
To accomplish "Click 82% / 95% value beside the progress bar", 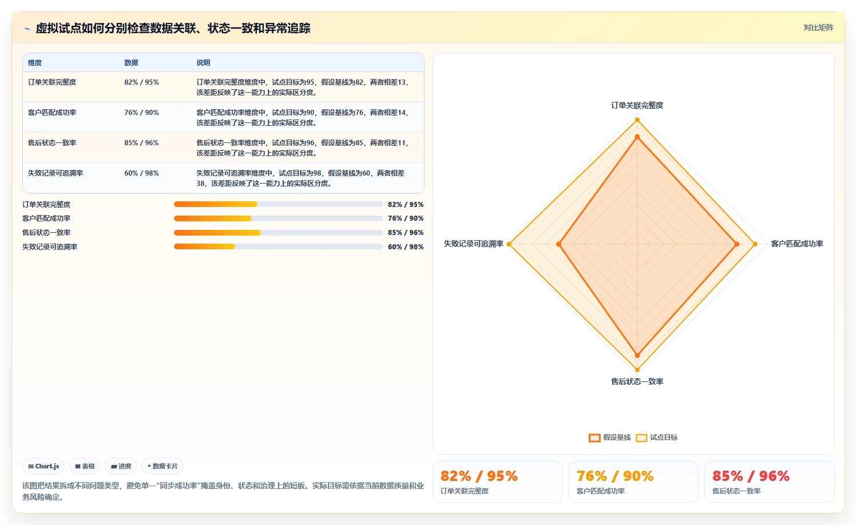I will (406, 204).
